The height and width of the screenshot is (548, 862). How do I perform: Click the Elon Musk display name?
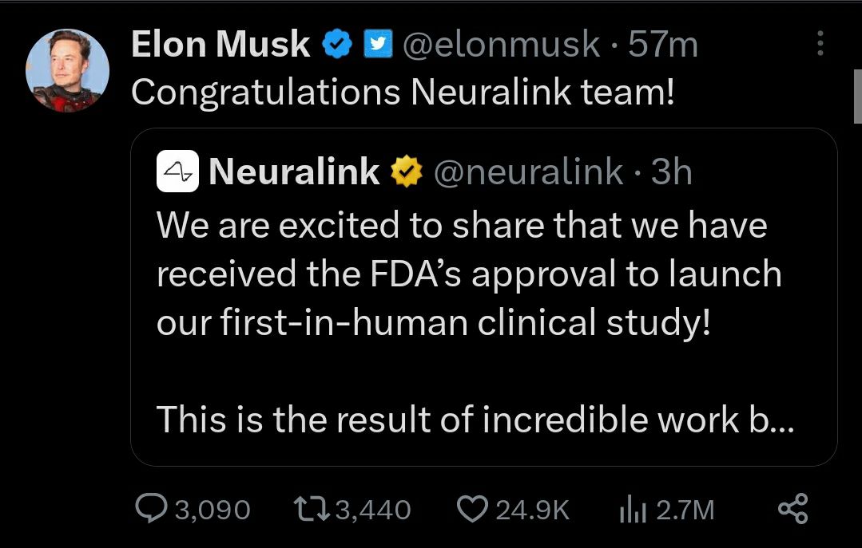[220, 45]
